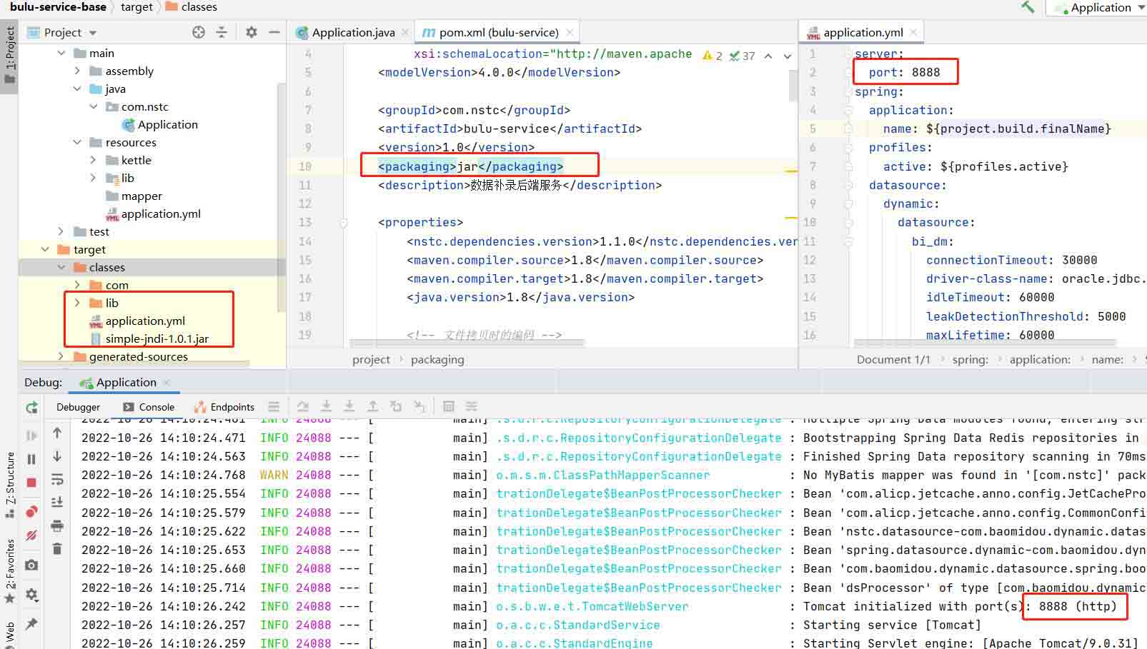Viewport: 1147px width, 649px height.
Task: Click the evaluate expression calculator icon
Action: (x=449, y=406)
